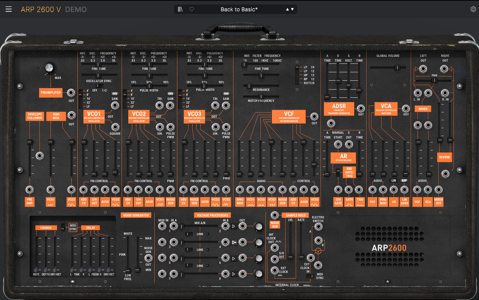Image resolution: width=479 pixels, height=300 pixels.
Task: Favorite the Back to Basic preset
Action: coord(191,9)
